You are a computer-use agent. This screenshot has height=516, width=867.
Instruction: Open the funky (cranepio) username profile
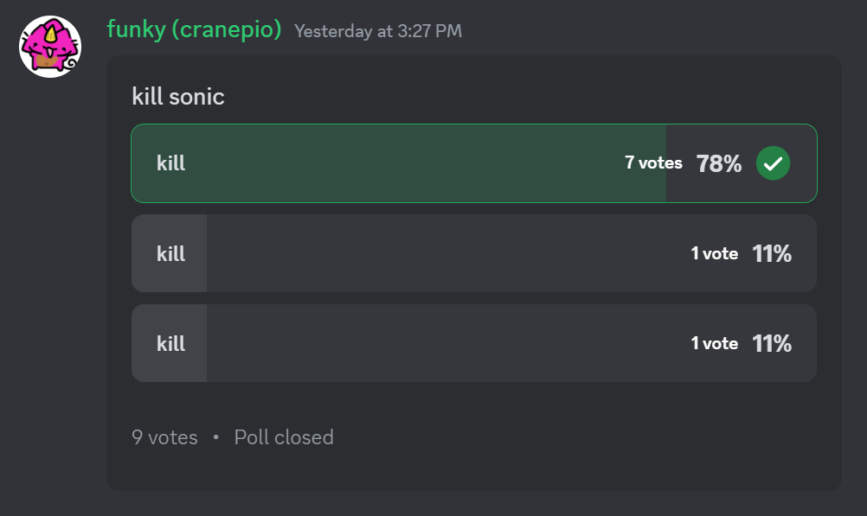194,29
